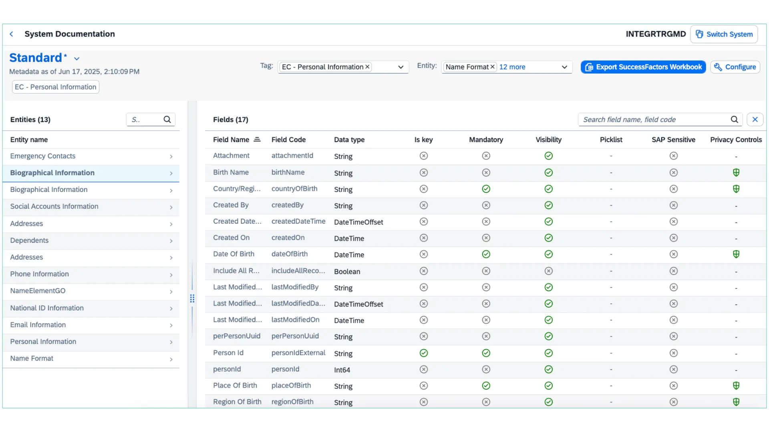Screen dimensions: 769x432
Task: Click the Data type column header
Action: tap(349, 140)
